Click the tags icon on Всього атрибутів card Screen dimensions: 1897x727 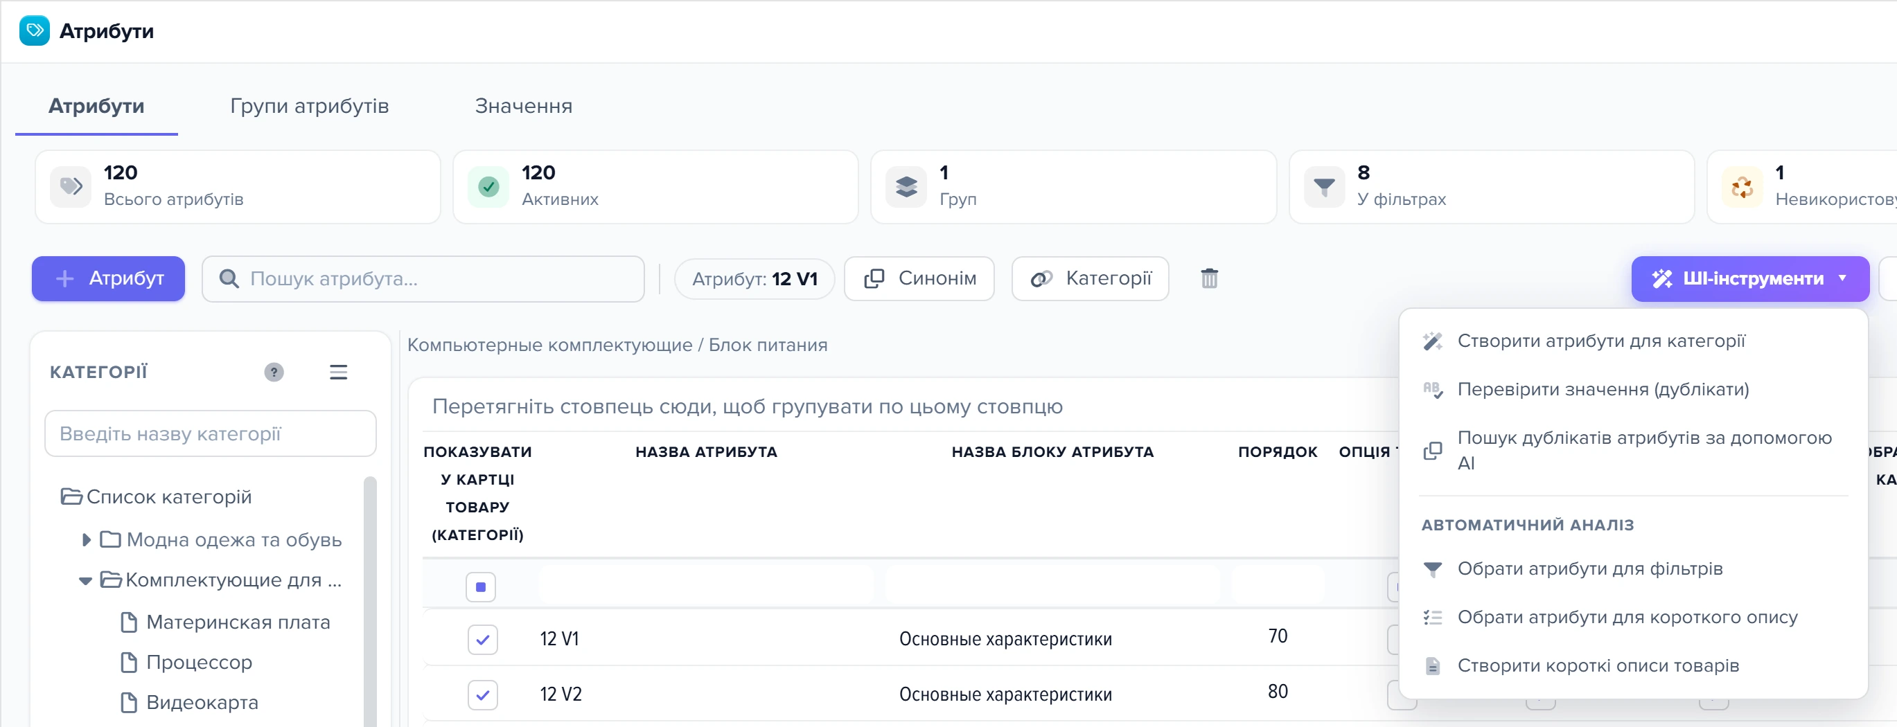click(71, 187)
